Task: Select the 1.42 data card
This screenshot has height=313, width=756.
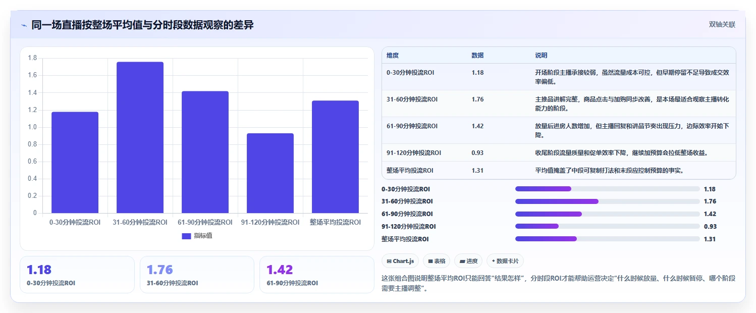Action: [x=316, y=275]
